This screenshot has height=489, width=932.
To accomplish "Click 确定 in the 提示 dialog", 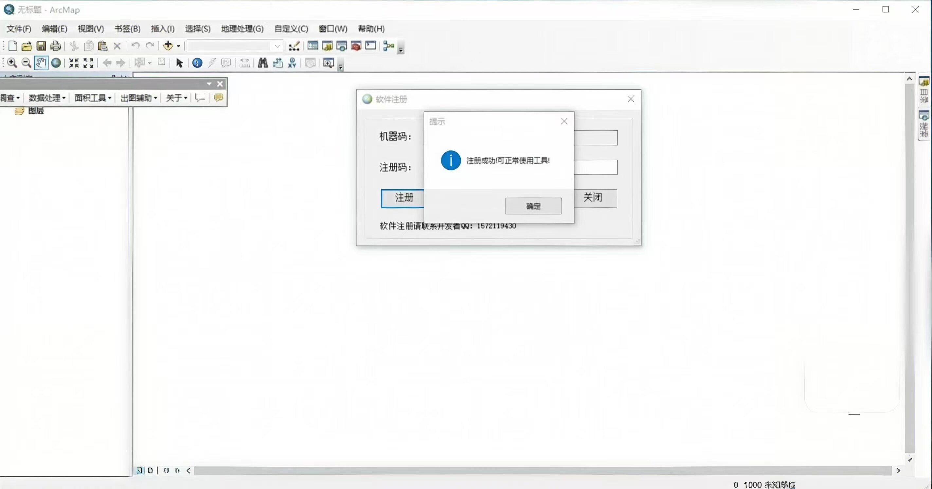I will pyautogui.click(x=533, y=206).
